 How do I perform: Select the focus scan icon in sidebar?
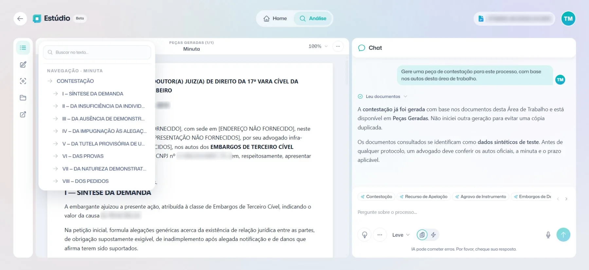pyautogui.click(x=23, y=81)
